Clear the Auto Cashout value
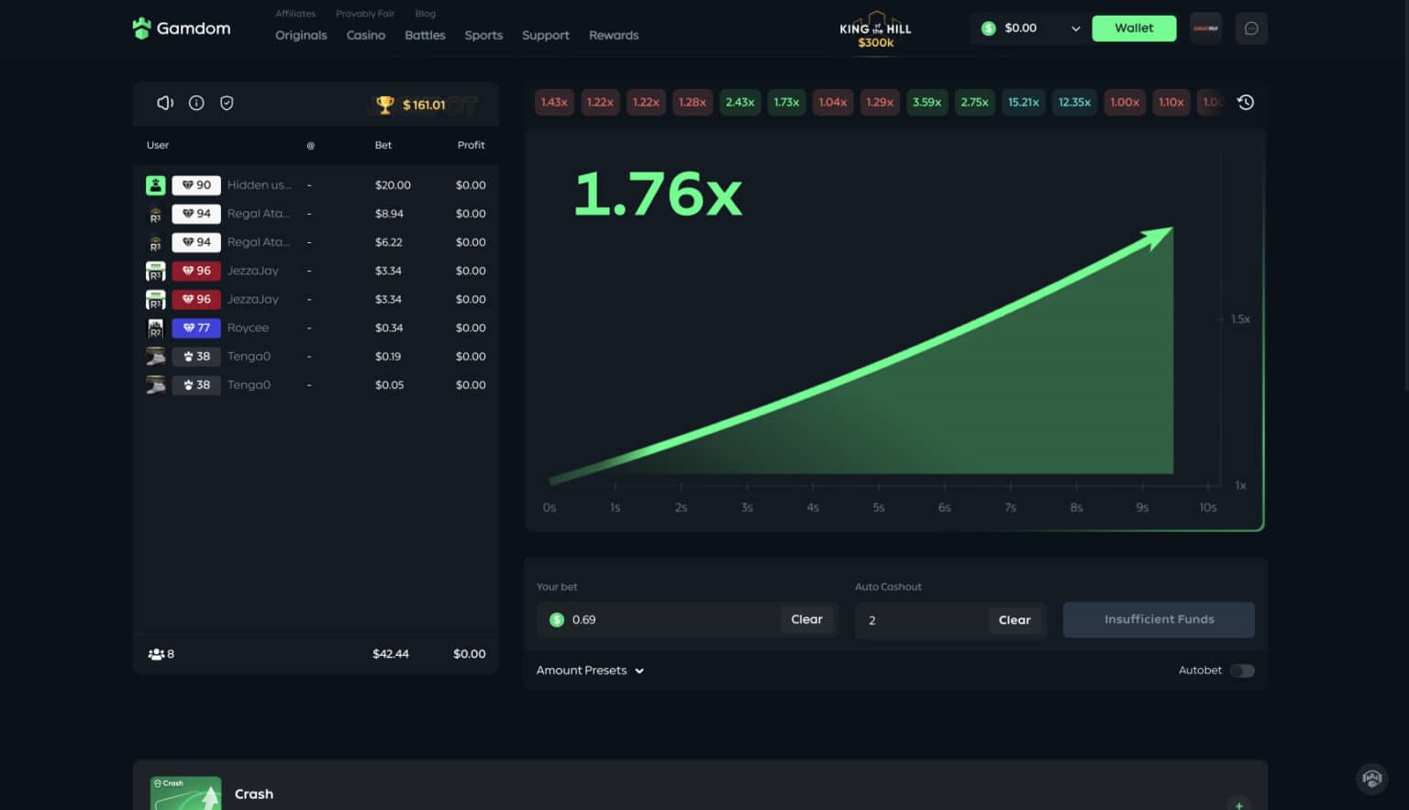This screenshot has height=810, width=1409. tap(1015, 620)
